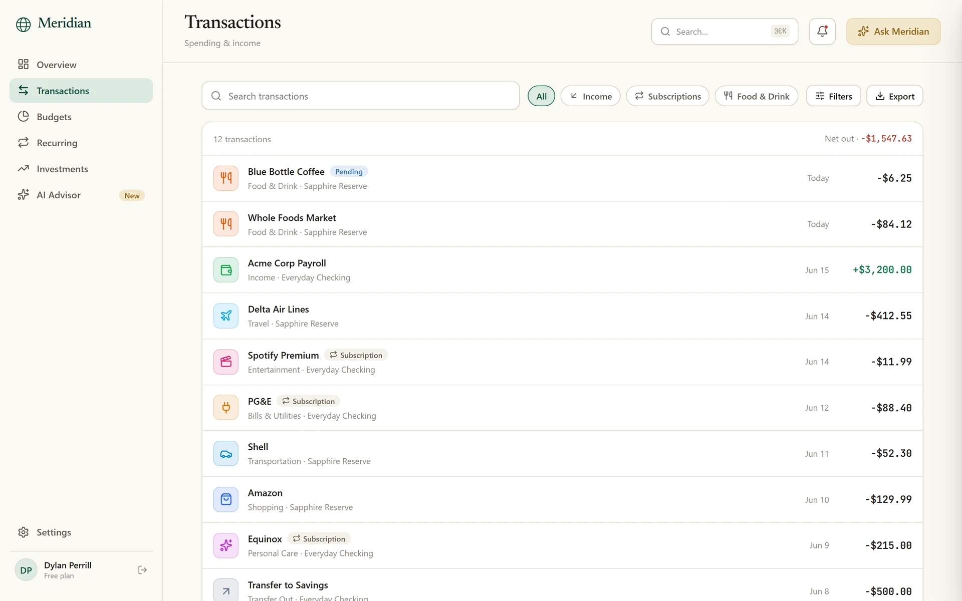This screenshot has width=962, height=601.
Task: Filter transactions by Income
Action: (x=590, y=96)
